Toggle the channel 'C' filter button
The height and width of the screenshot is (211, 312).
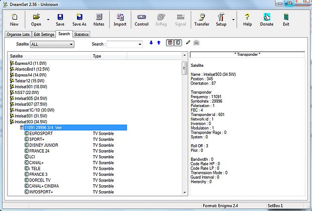point(178,43)
